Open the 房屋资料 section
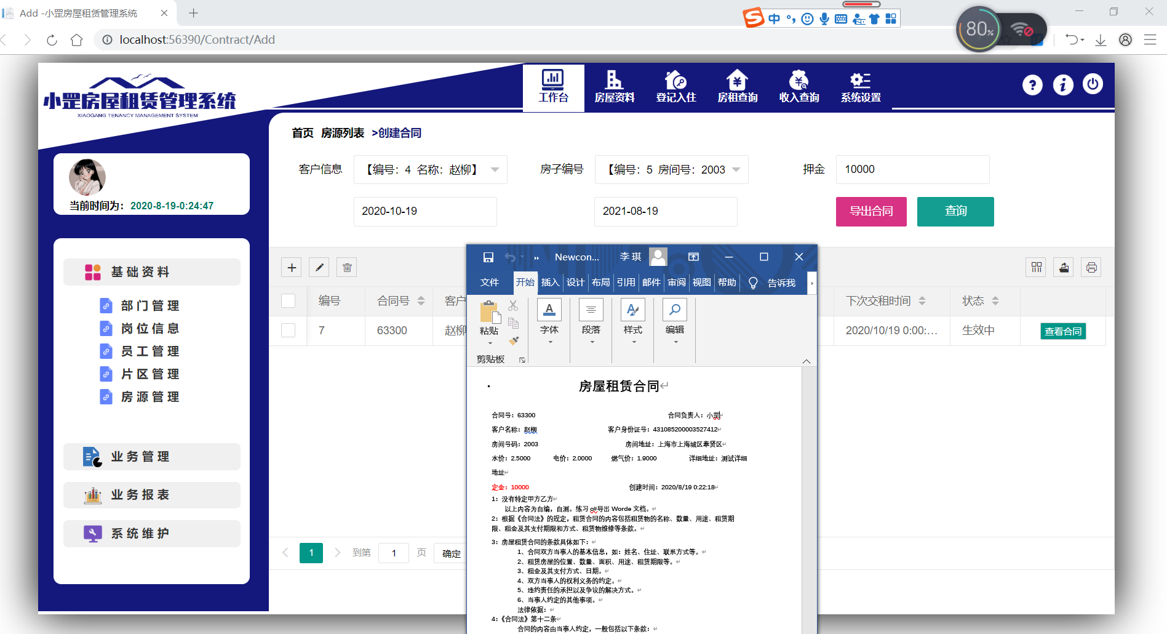The image size is (1167, 634). coord(614,86)
